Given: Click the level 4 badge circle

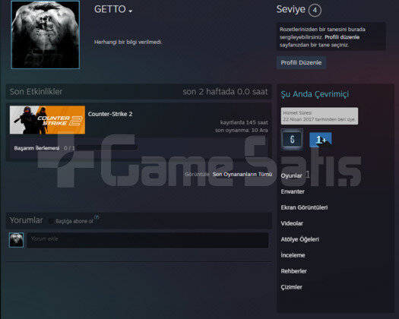Looking at the screenshot, I should pos(315,10).
